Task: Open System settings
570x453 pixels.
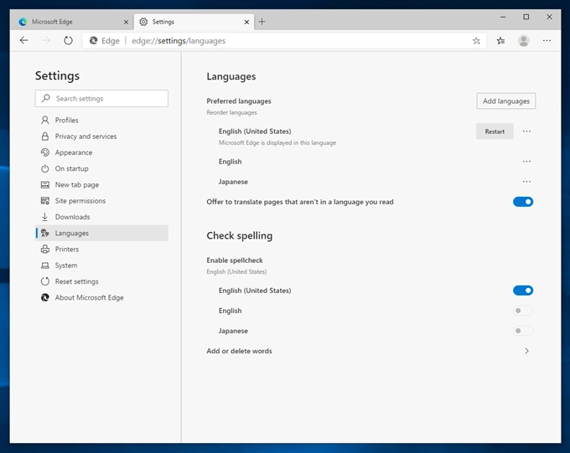Action: (101, 265)
